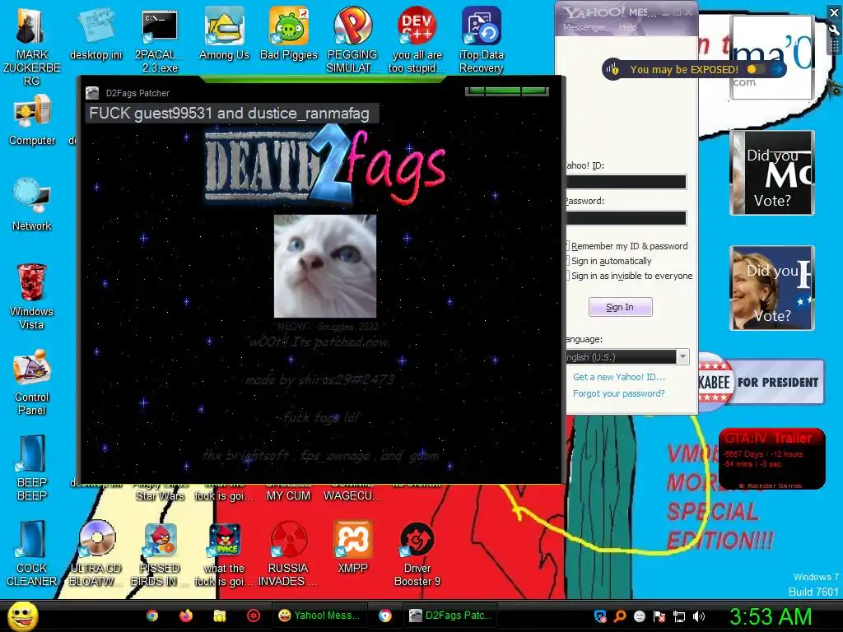843x632 pixels.
Task: Launch COCK CLEANER shortcut
Action: coord(32,554)
